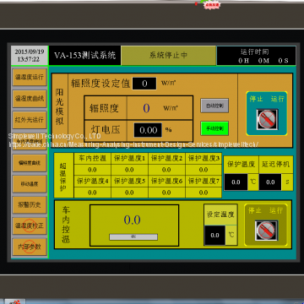Click the 保护温度2 cell
This screenshot has height=304, width=304.
pyautogui.click(x=166, y=159)
